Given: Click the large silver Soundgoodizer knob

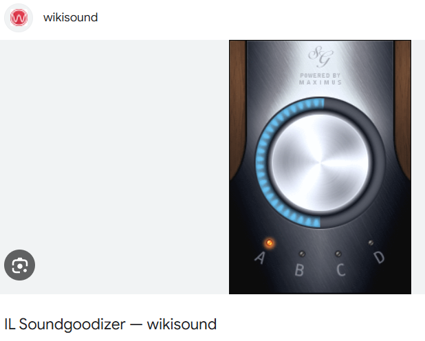Looking at the screenshot, I should 320,163.
